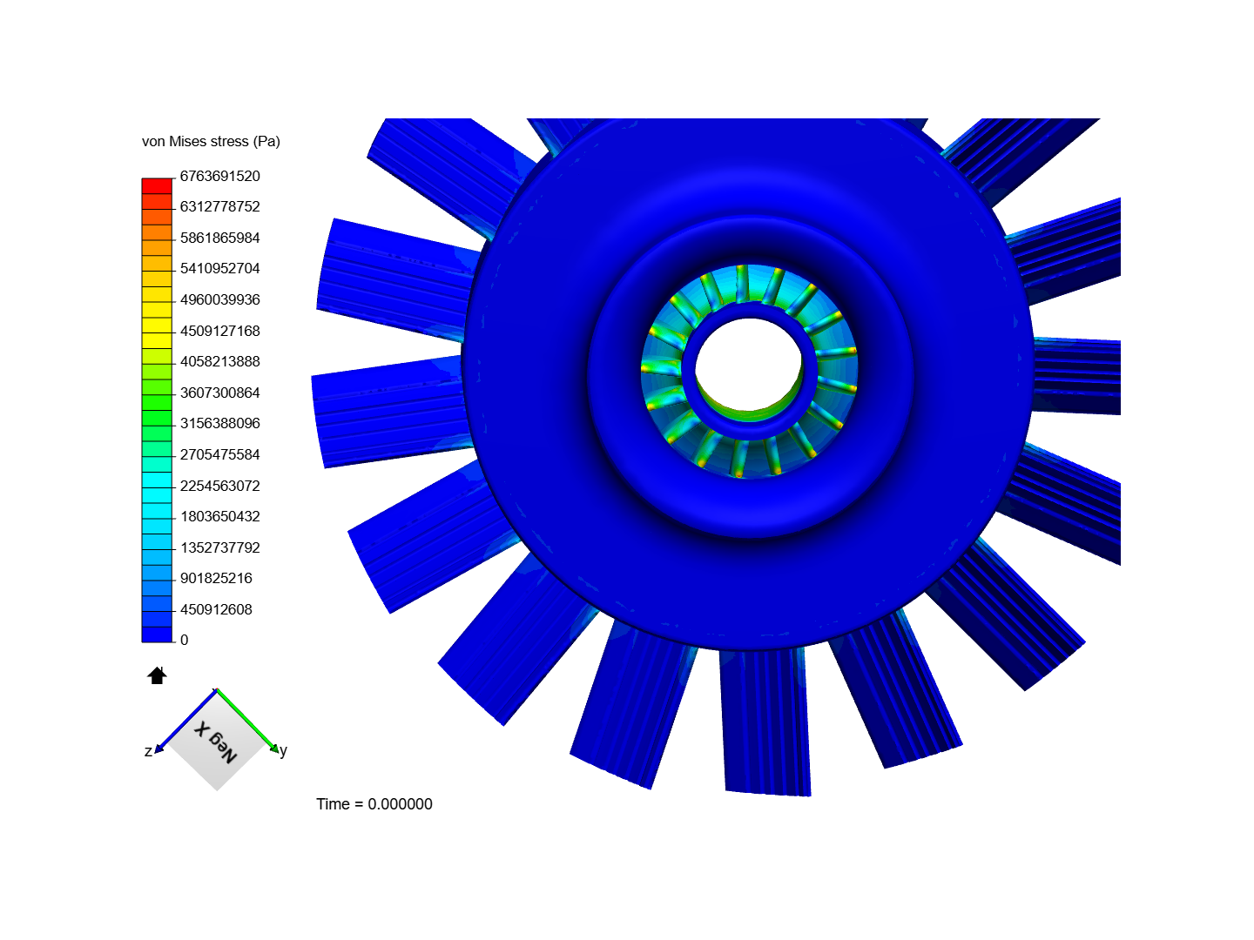The height and width of the screenshot is (940, 1254).
Task: Pick the orange swatch beside 5861865984
Action: point(158,232)
